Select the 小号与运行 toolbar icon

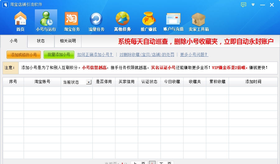46,21
